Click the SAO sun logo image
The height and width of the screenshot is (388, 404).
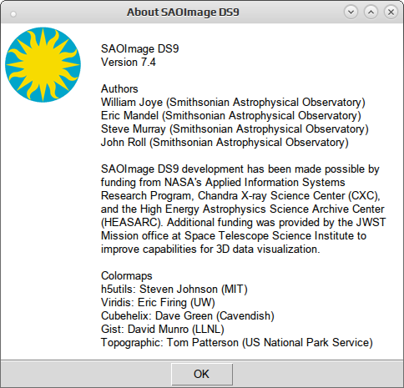click(x=43, y=64)
